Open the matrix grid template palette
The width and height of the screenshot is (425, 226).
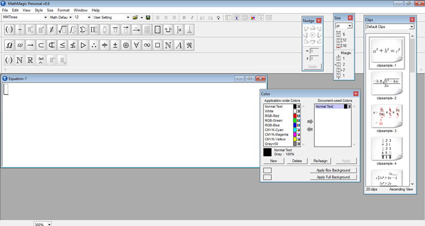[x=147, y=30]
